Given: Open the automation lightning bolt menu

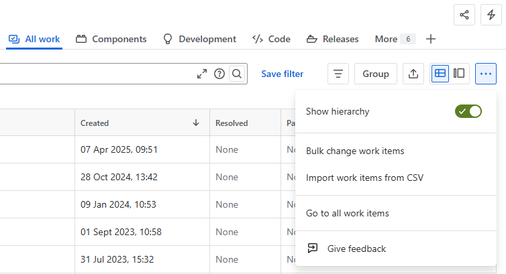Looking at the screenshot, I should pos(491,15).
